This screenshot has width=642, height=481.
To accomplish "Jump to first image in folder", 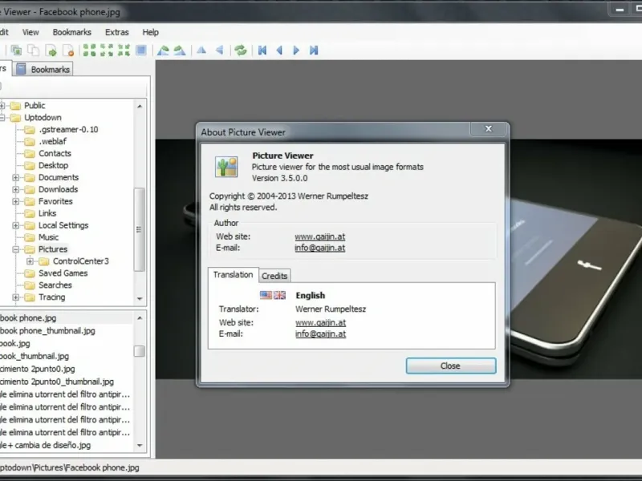I will (x=262, y=51).
